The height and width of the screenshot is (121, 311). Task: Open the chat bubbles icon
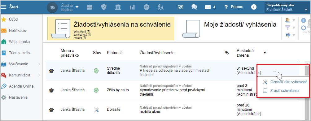click(x=194, y=7)
